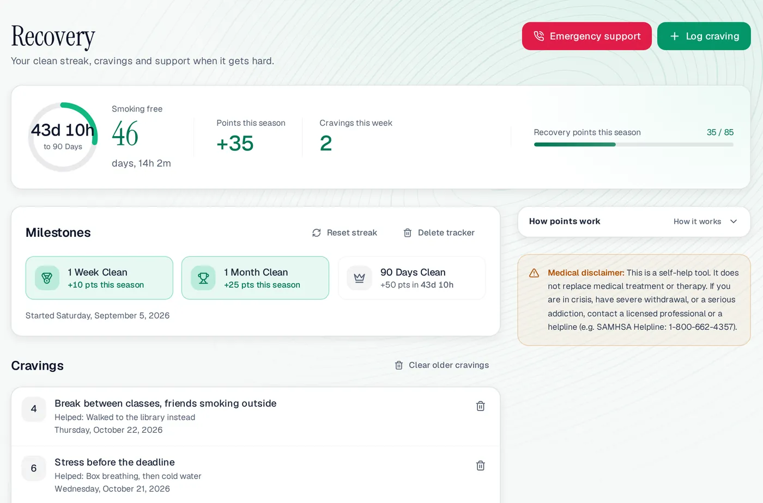Click the Started Saturday, September 5, 2026 text
The image size is (763, 503).
(x=98, y=316)
